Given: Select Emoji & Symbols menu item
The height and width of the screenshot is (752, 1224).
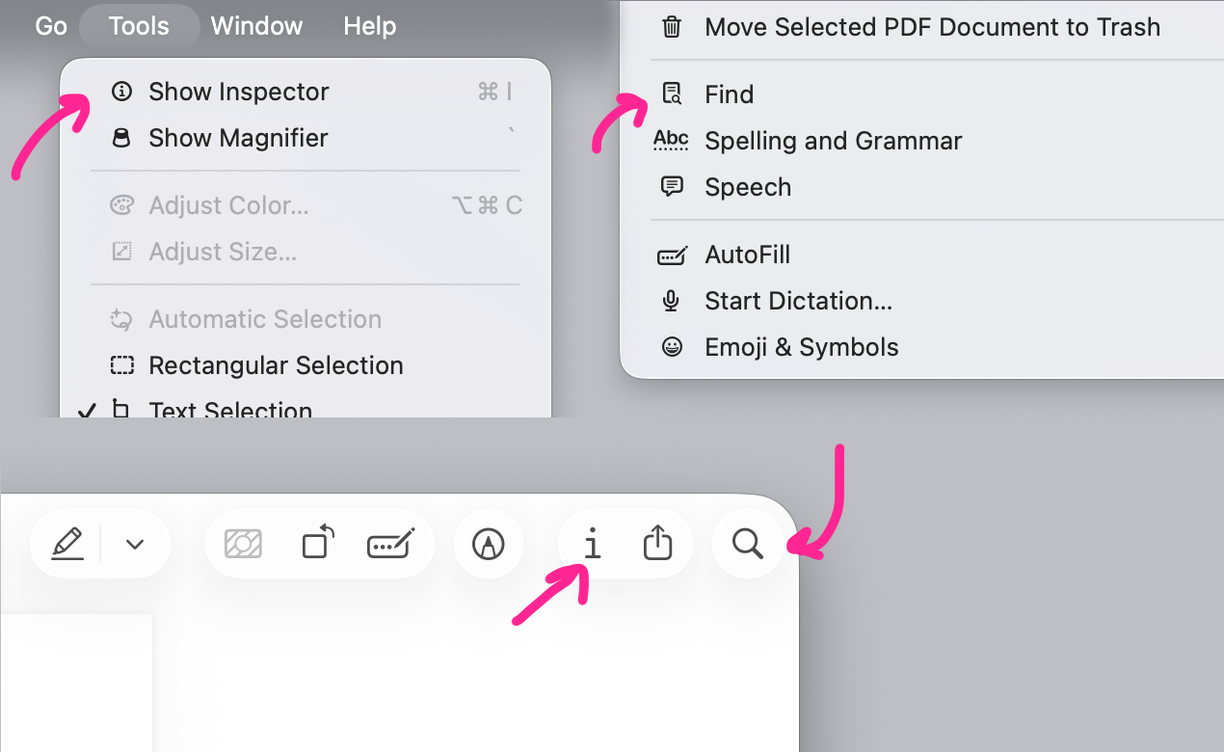Looking at the screenshot, I should point(801,347).
